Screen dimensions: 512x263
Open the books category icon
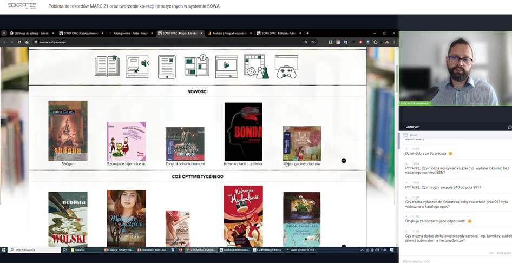(107, 66)
